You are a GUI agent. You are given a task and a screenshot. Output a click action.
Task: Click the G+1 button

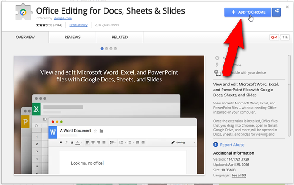click(x=274, y=37)
